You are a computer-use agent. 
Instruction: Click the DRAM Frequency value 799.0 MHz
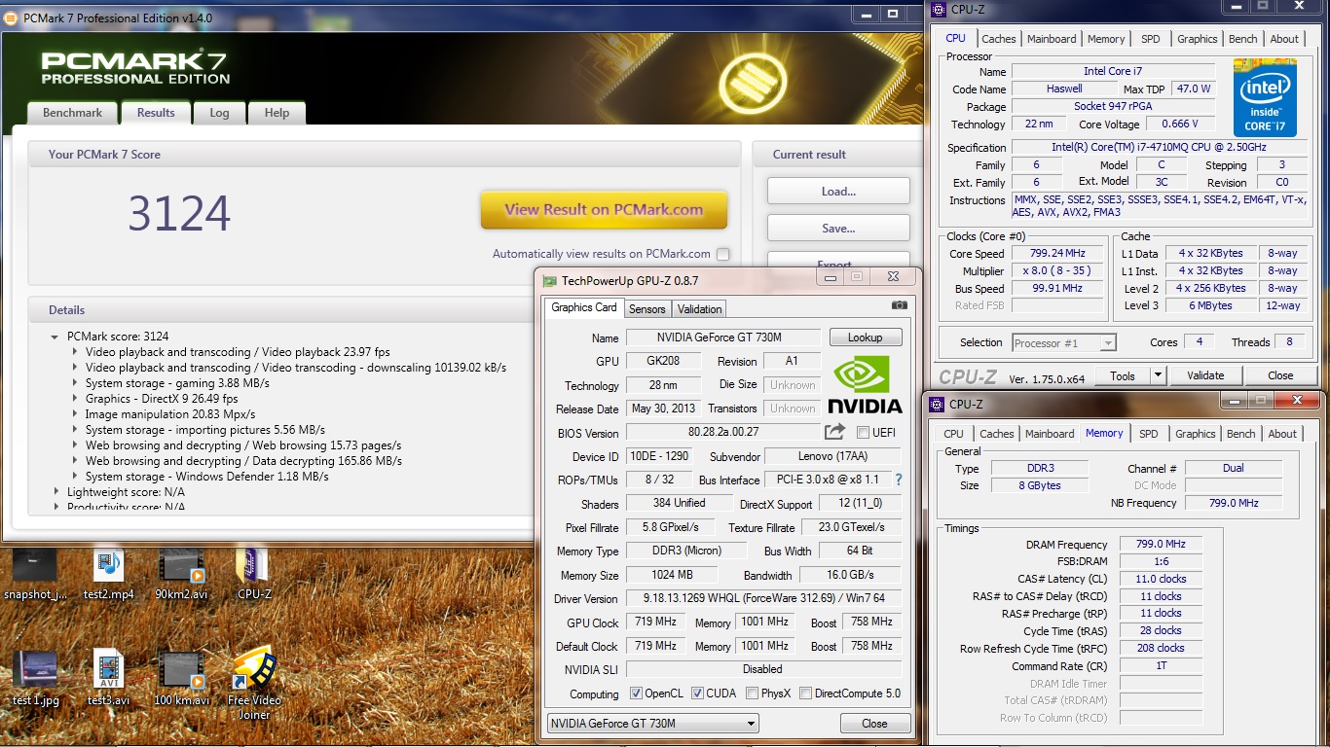pyautogui.click(x=1161, y=545)
